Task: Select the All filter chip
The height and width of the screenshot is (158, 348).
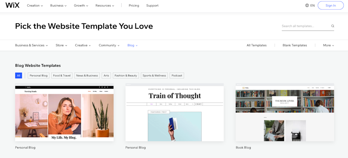Action: pos(19,76)
